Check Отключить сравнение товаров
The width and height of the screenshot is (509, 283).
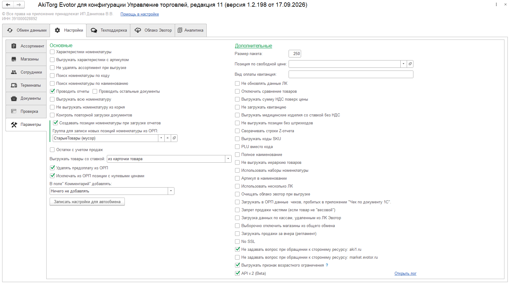[237, 91]
